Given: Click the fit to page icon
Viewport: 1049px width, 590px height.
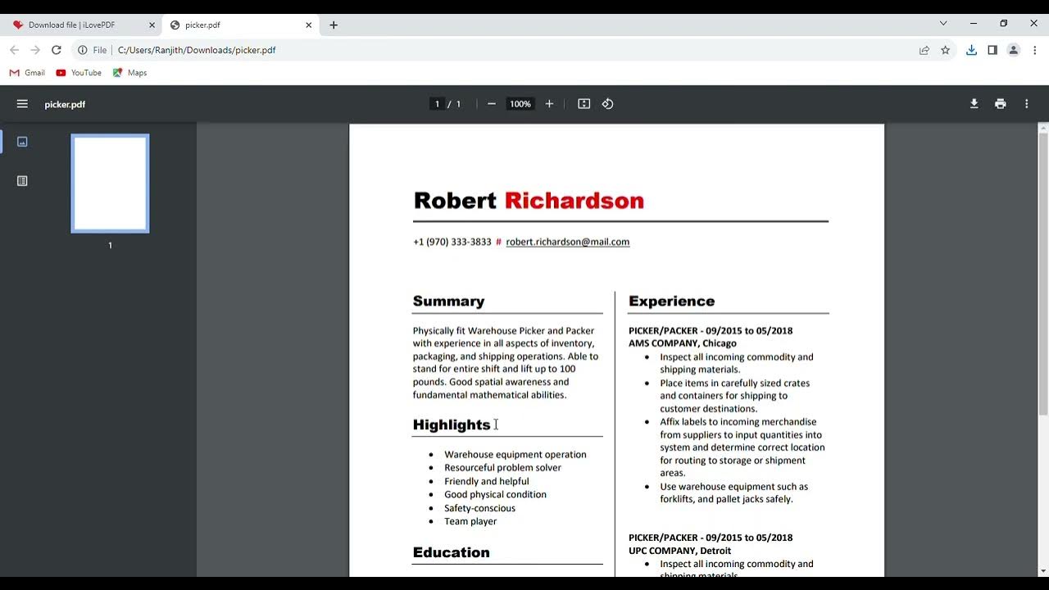Looking at the screenshot, I should click(x=584, y=104).
